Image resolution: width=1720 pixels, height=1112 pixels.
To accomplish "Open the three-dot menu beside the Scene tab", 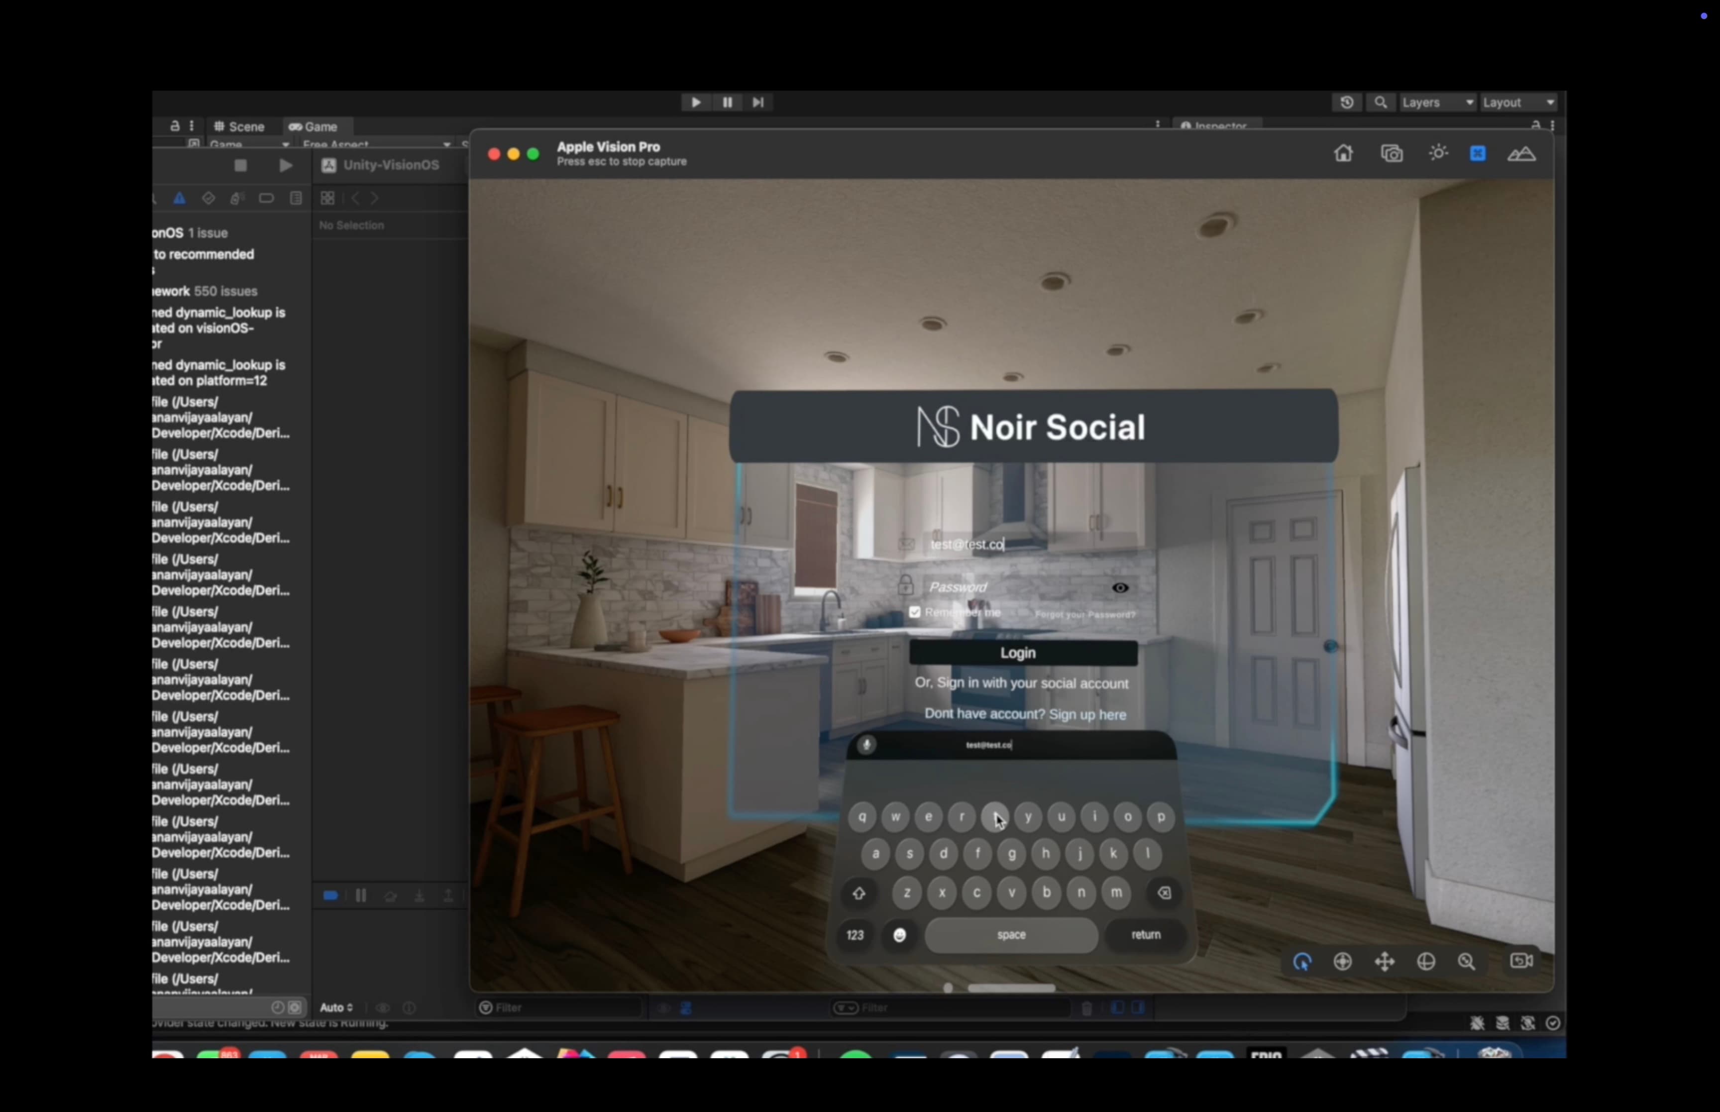I will [x=191, y=125].
